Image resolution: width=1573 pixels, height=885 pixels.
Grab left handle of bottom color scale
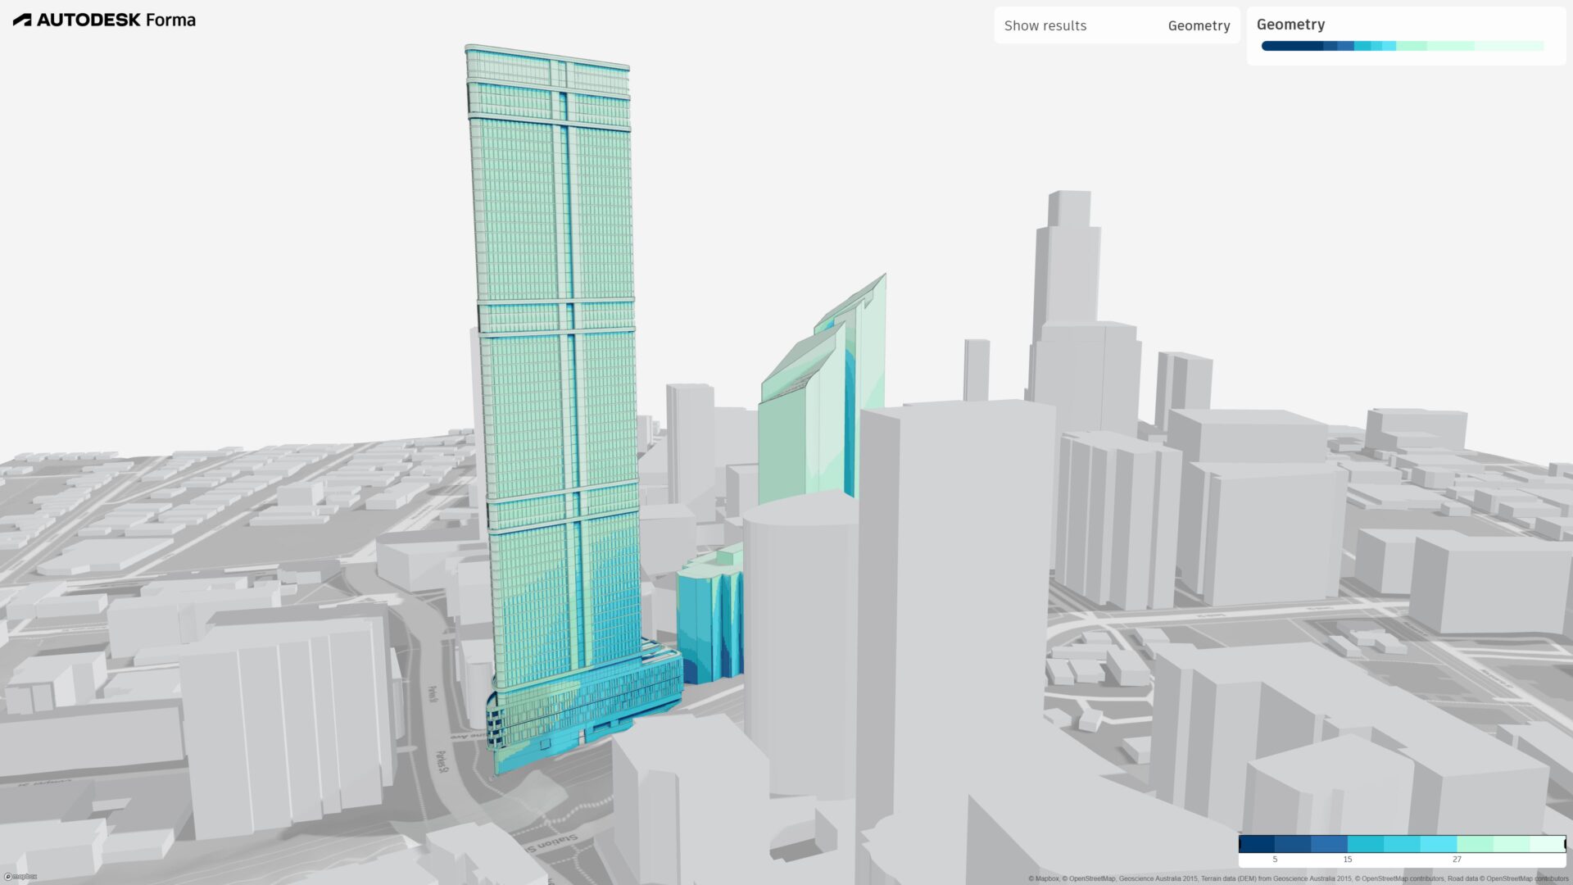click(1240, 843)
